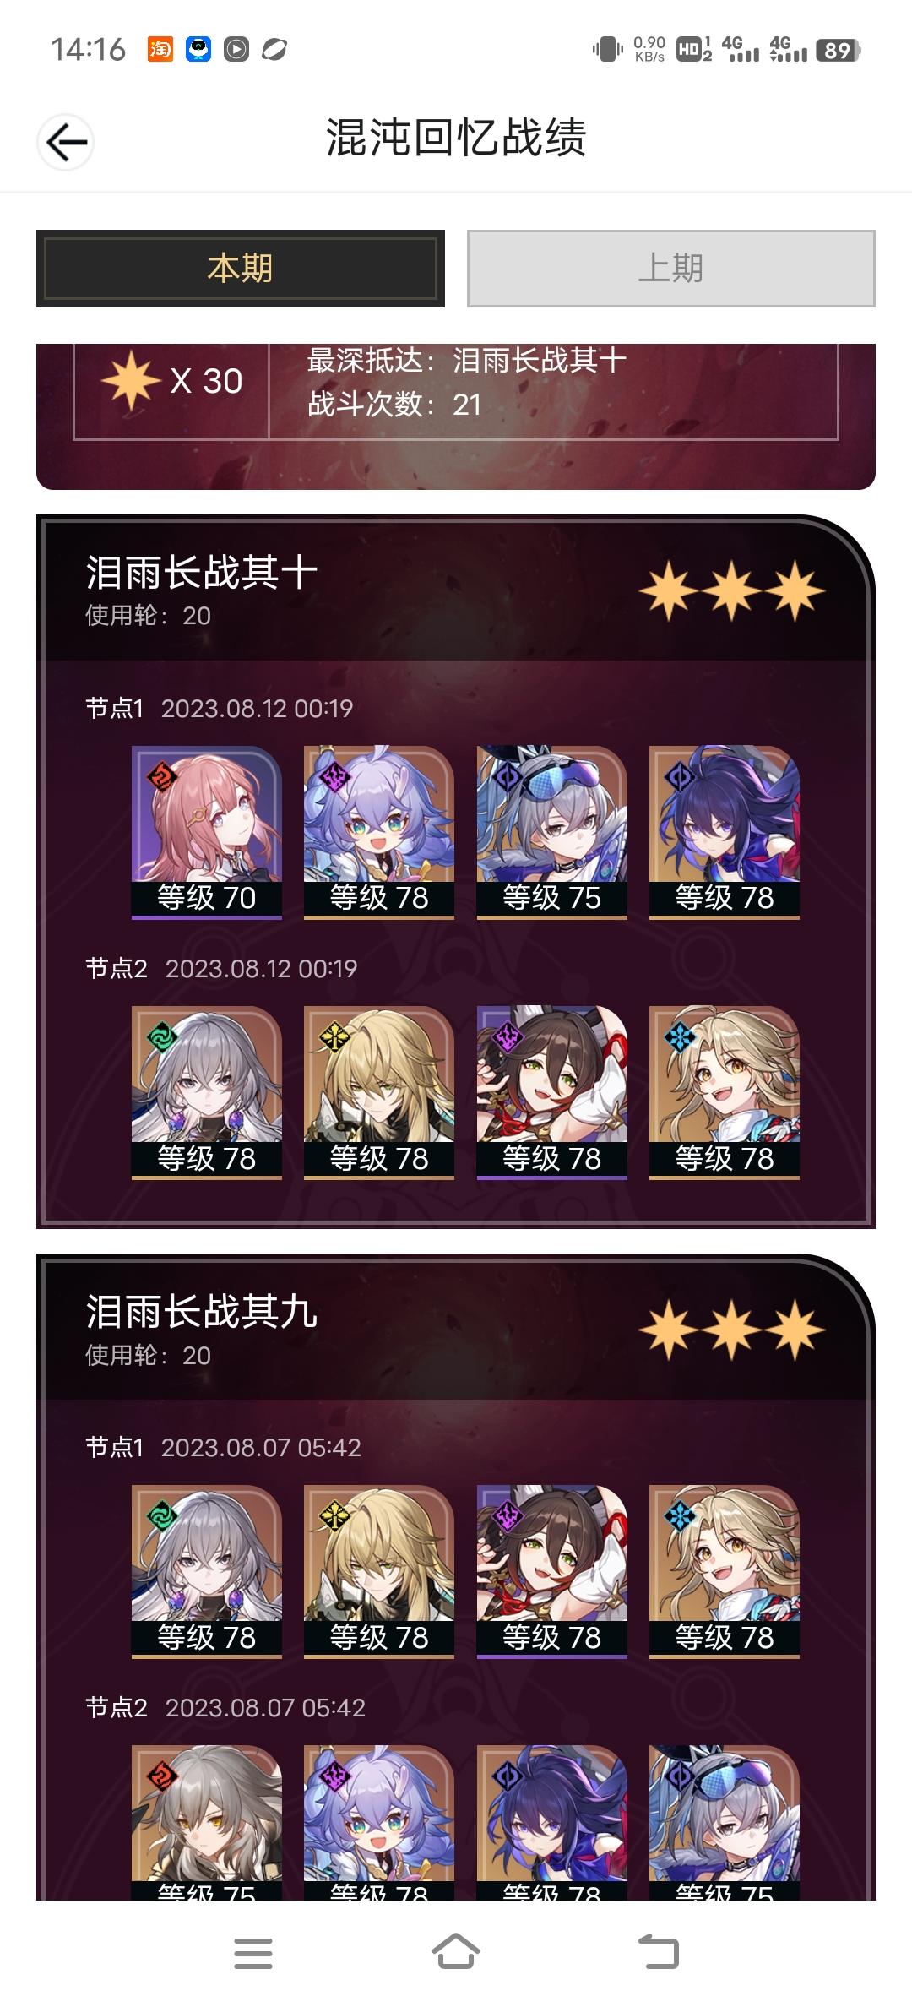Viewport: 912px width, 2007px height.
Task: Tap the 泪雨长战其九 stage header
Action: [x=201, y=1313]
